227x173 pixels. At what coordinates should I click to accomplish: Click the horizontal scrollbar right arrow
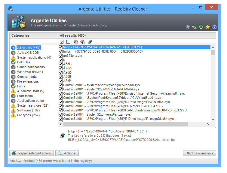click(x=208, y=124)
